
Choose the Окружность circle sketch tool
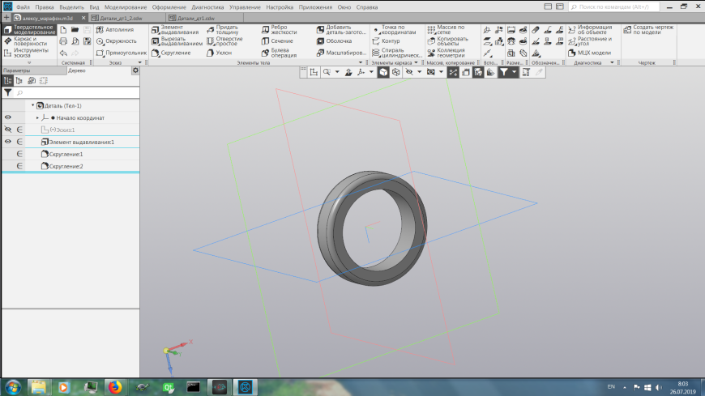pos(121,40)
